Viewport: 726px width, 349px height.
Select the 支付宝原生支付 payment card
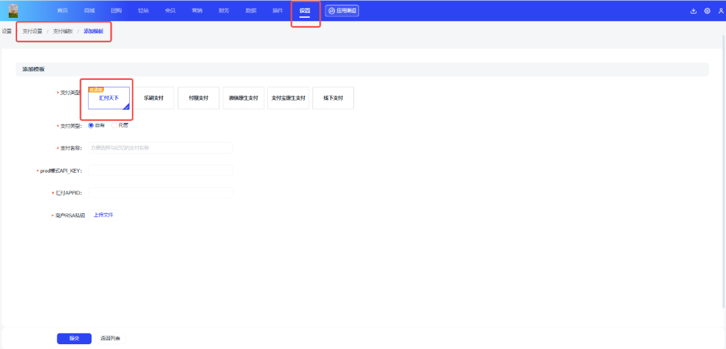pyautogui.click(x=288, y=98)
